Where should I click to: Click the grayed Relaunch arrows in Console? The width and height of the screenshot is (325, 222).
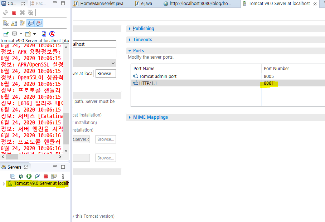pyautogui.click(x=6, y=13)
